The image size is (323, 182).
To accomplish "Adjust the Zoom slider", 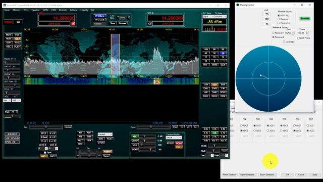I will [x=153, y=127].
